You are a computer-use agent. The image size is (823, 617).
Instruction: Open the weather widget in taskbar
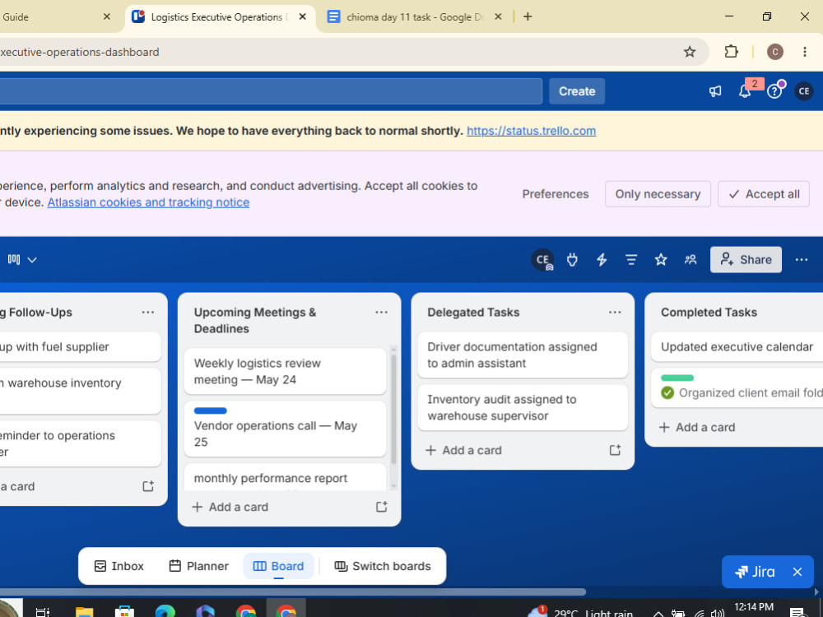pos(579,611)
